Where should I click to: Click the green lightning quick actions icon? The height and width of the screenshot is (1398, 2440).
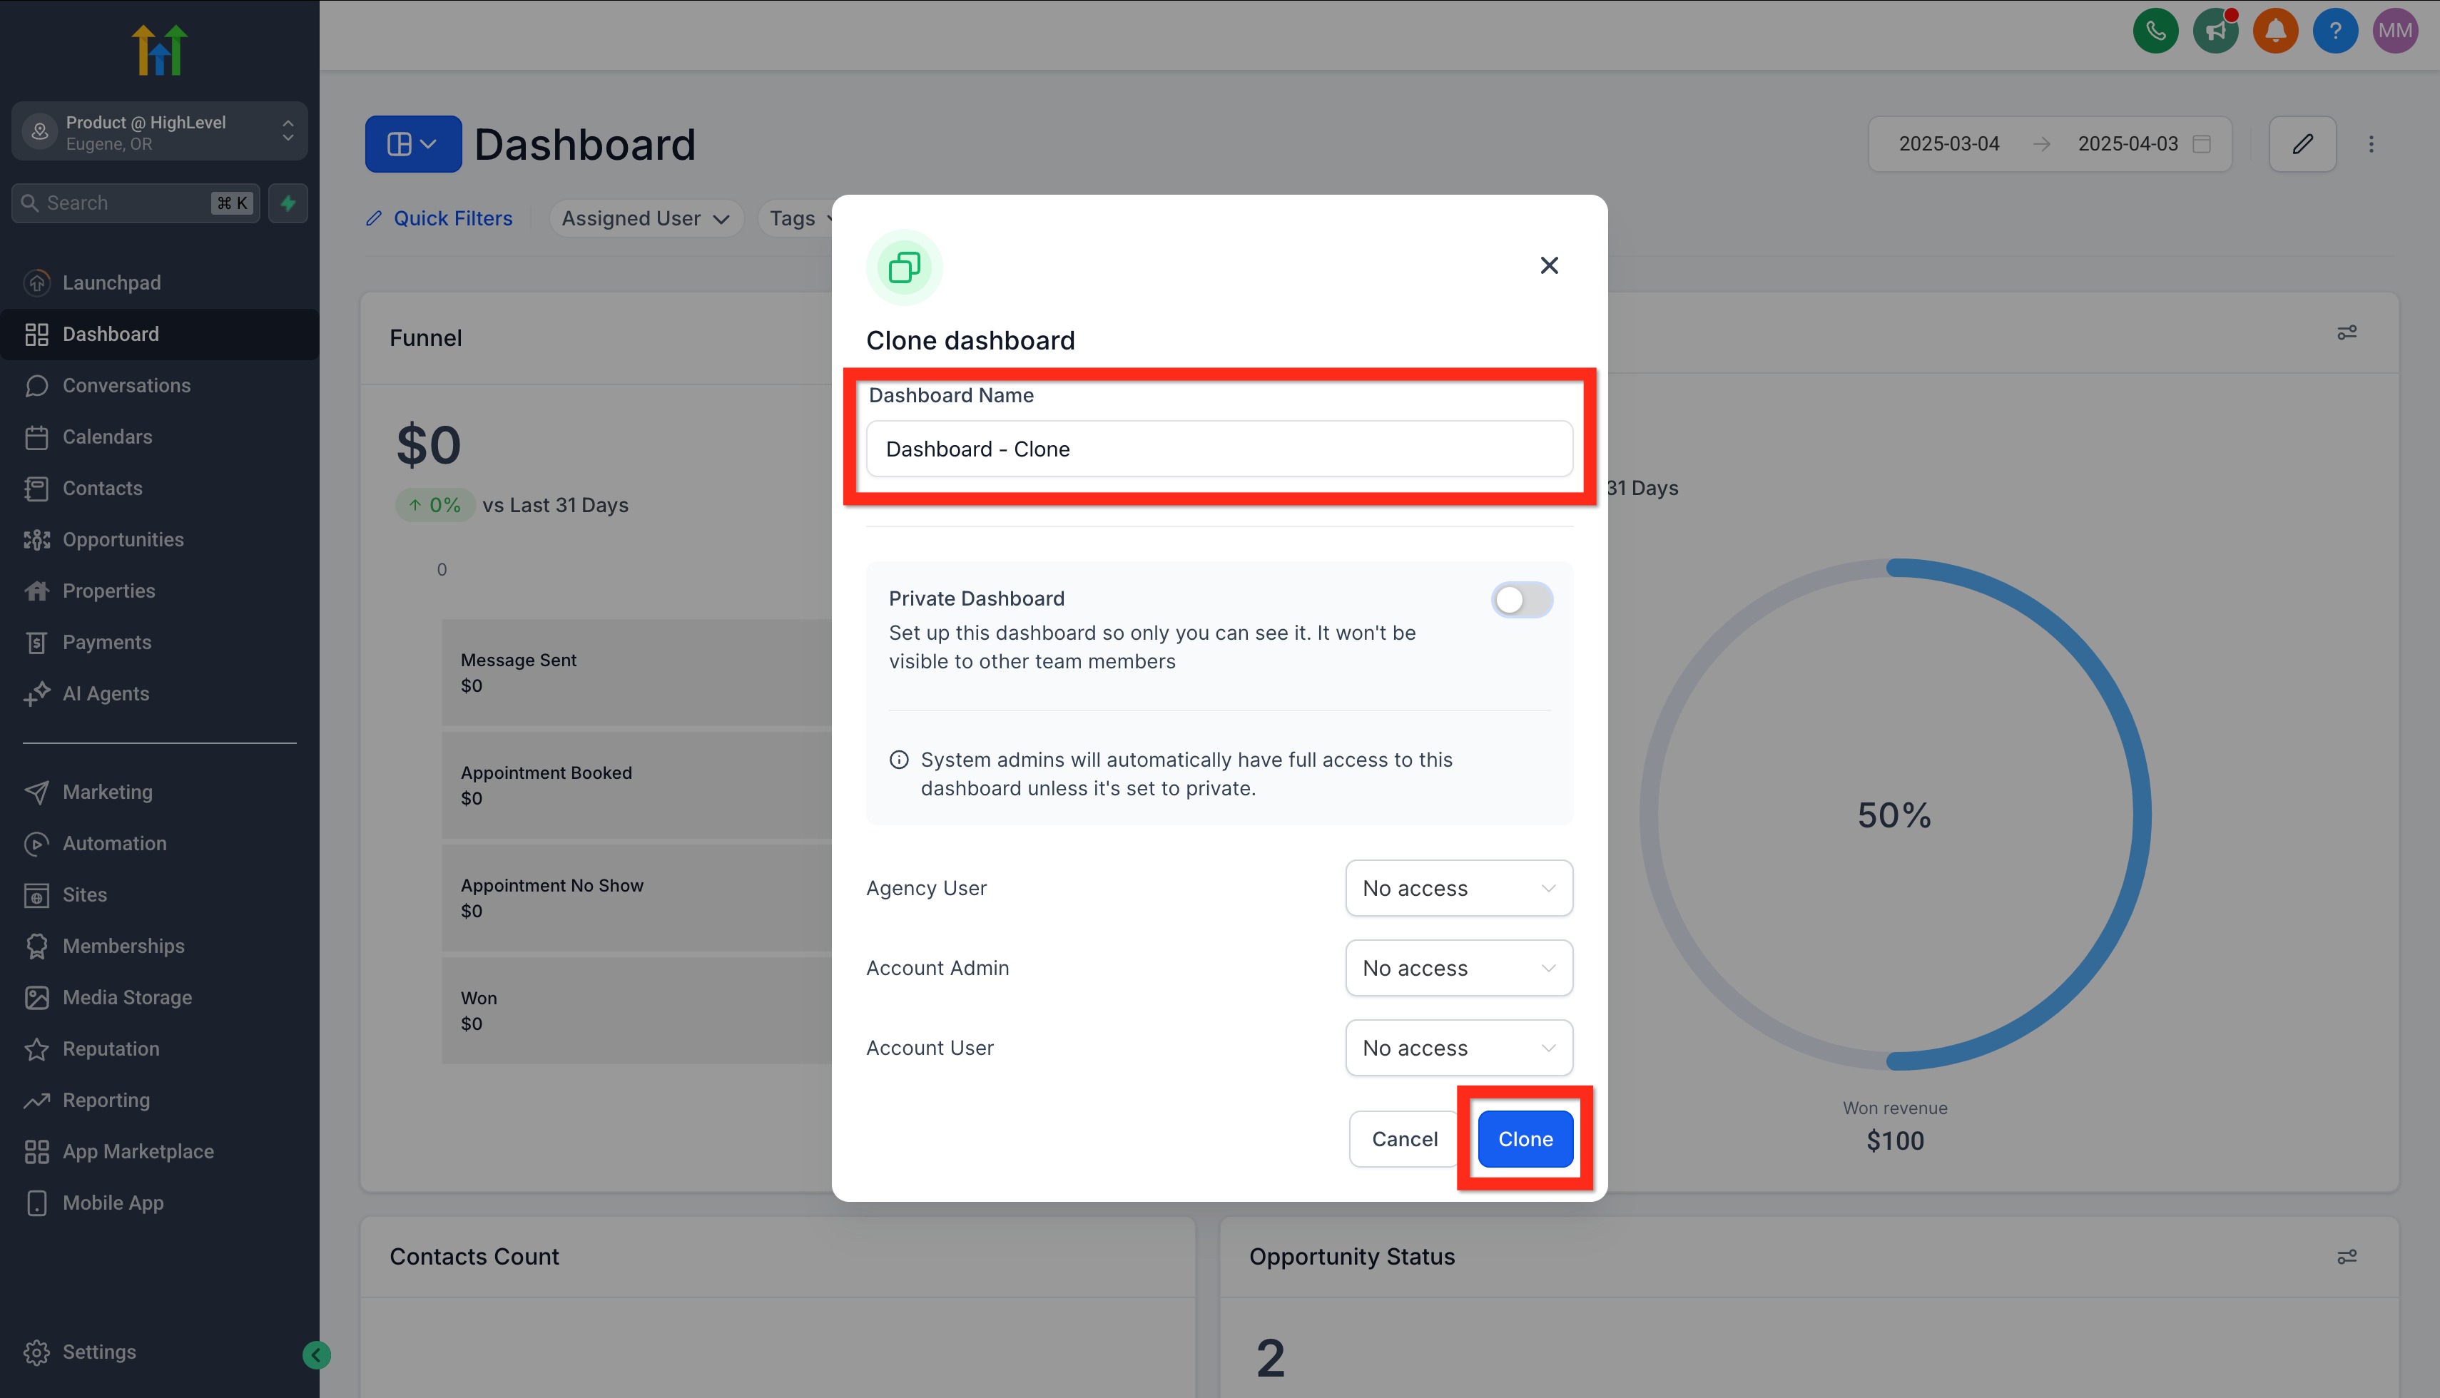[x=288, y=203]
